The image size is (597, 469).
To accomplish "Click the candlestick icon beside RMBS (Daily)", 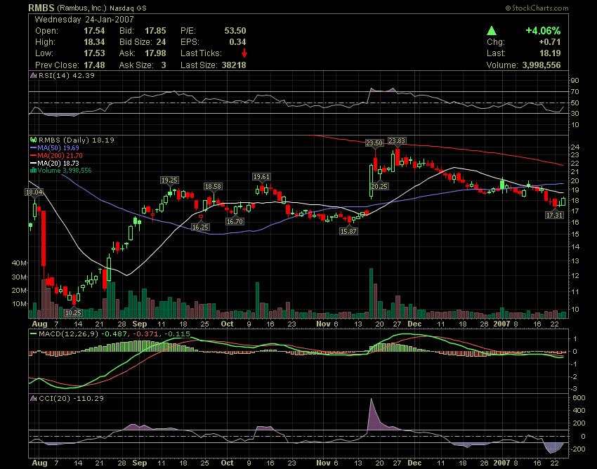I will tap(34, 140).
